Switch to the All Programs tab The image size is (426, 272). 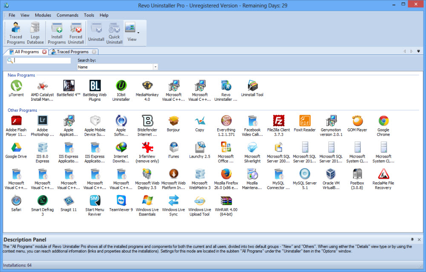[26, 51]
